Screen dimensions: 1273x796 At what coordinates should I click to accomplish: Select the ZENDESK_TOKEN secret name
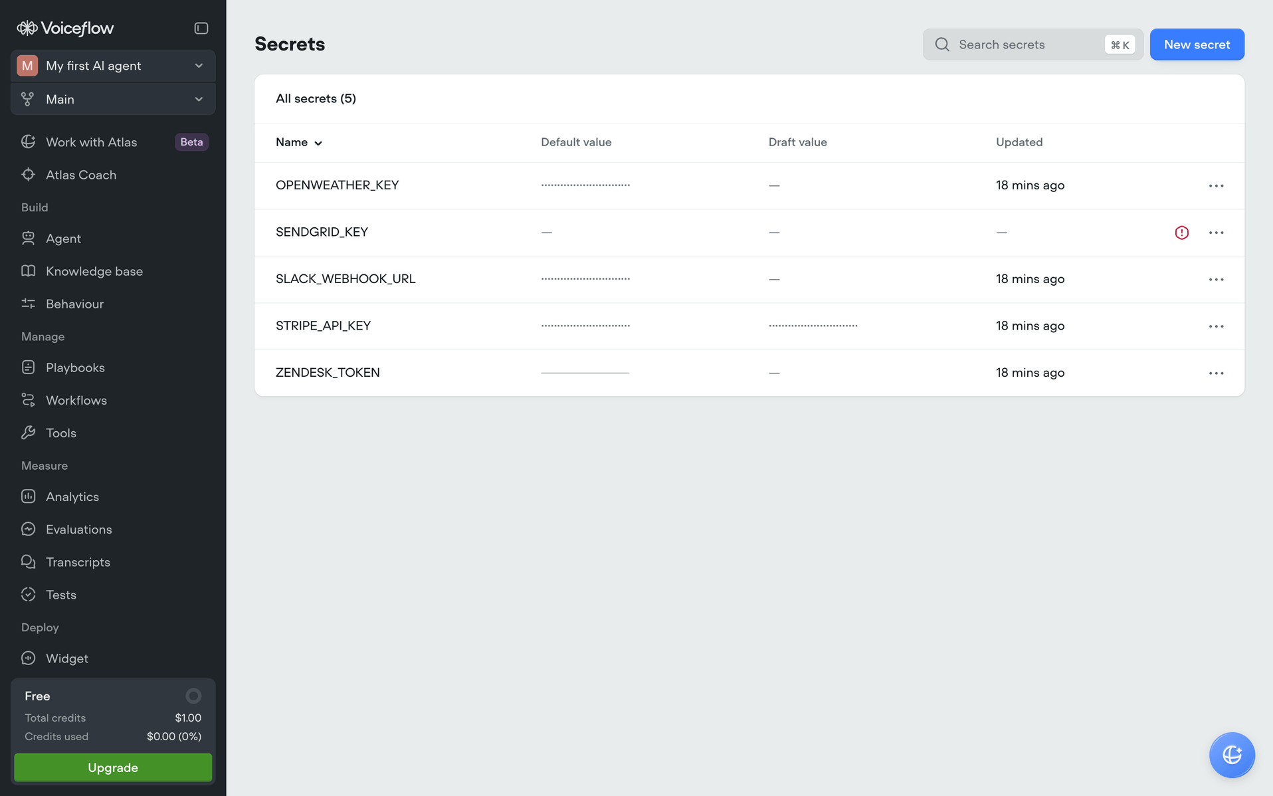click(x=328, y=372)
